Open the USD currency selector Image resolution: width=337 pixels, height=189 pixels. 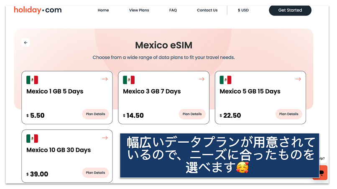click(x=243, y=10)
